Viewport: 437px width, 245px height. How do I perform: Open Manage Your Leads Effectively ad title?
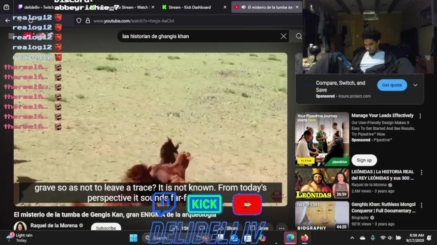[x=382, y=116]
